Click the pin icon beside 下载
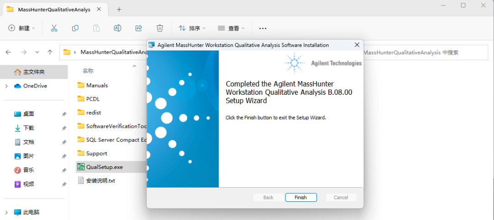 coord(64,128)
